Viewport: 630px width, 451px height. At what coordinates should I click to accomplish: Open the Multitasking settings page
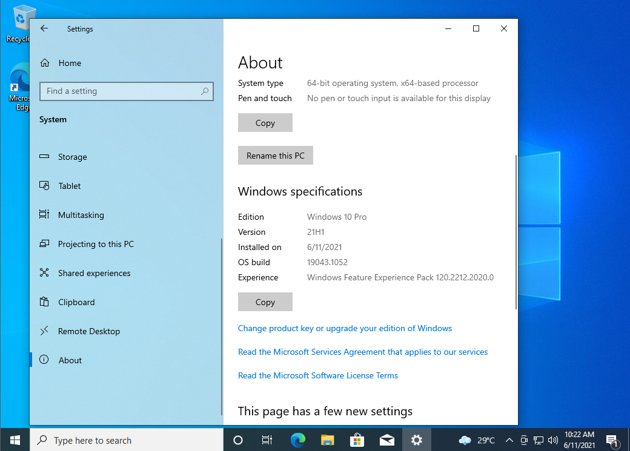point(127,215)
